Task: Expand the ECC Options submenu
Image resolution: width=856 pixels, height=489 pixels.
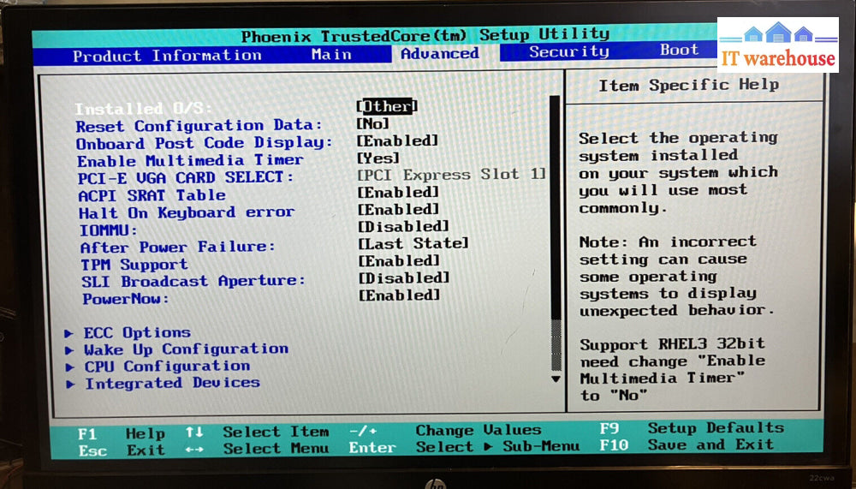Action: coord(136,332)
